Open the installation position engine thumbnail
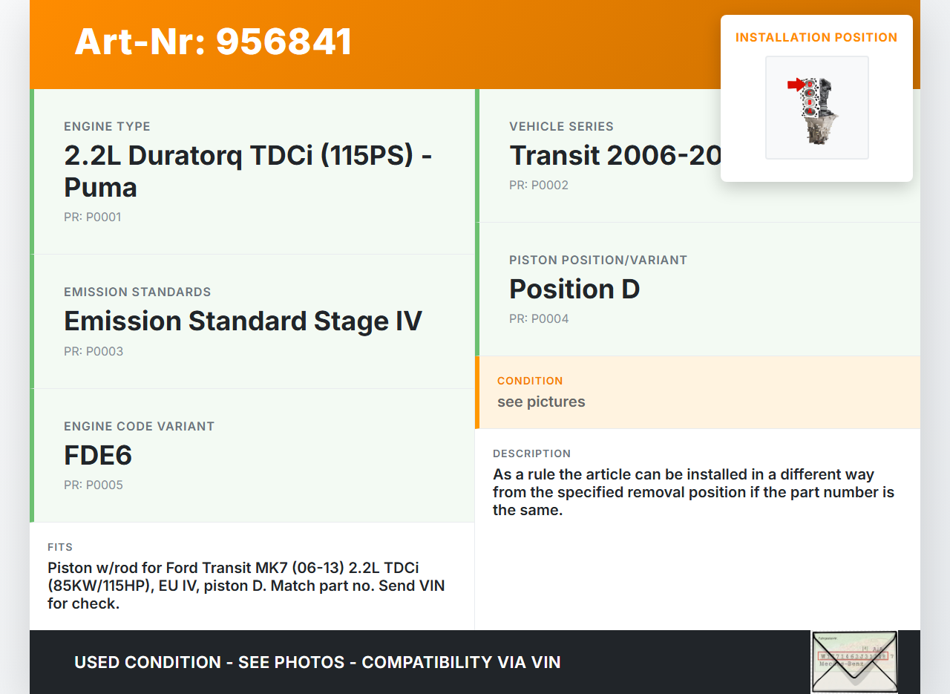Viewport: 950px width, 694px height. click(817, 108)
